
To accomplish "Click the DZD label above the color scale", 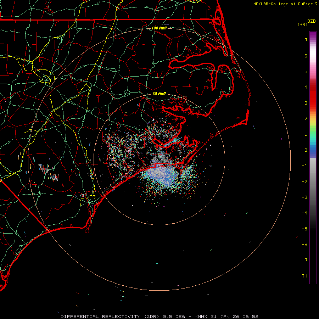I will tap(312, 21).
